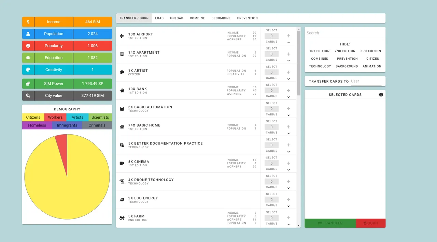This screenshot has height=242, width=437.
Task: Click the palette icon for 1X Artist
Action: coord(122,72)
